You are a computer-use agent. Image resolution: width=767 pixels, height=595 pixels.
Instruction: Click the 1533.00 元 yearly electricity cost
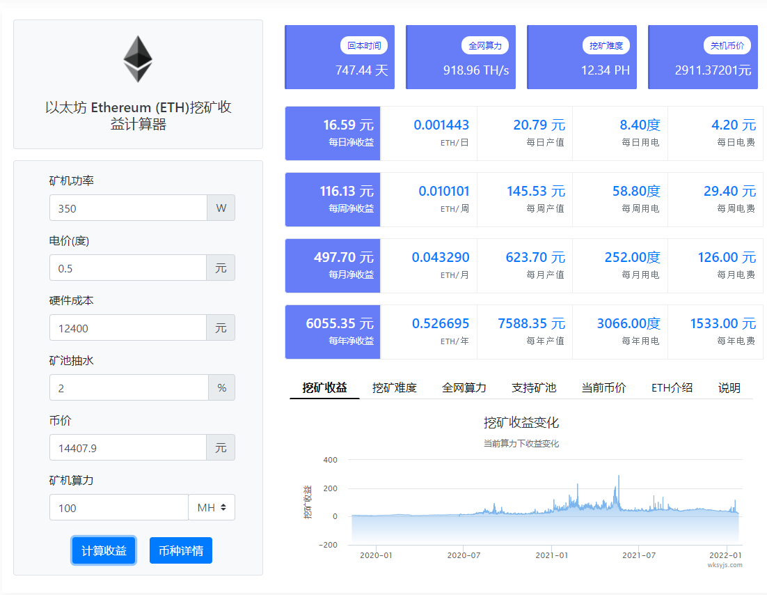[x=723, y=324]
